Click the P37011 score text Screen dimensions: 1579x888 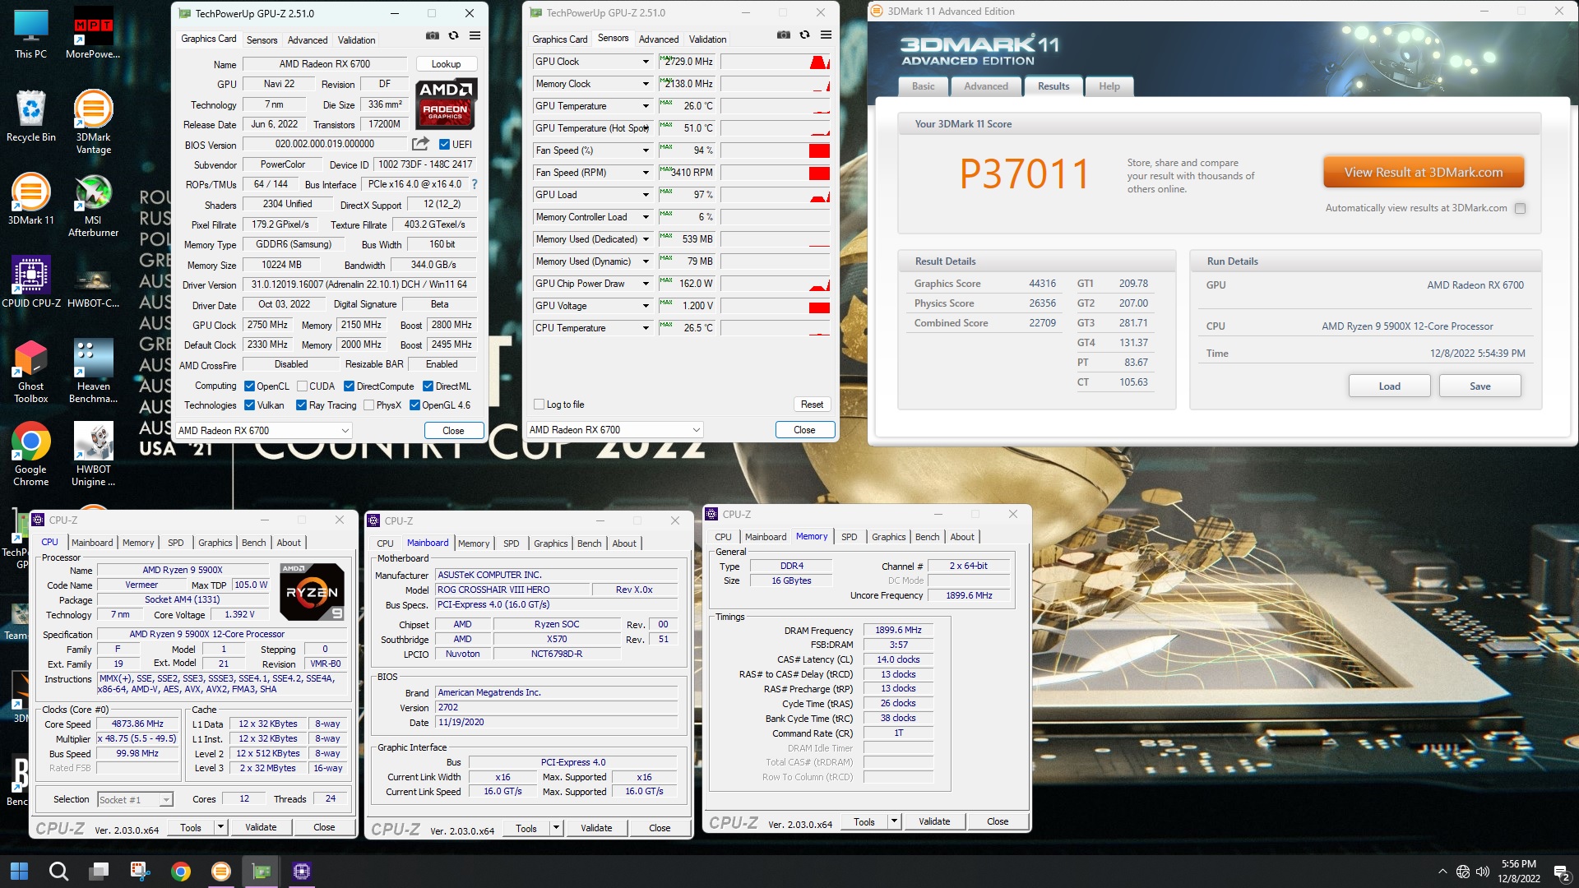[1024, 174]
